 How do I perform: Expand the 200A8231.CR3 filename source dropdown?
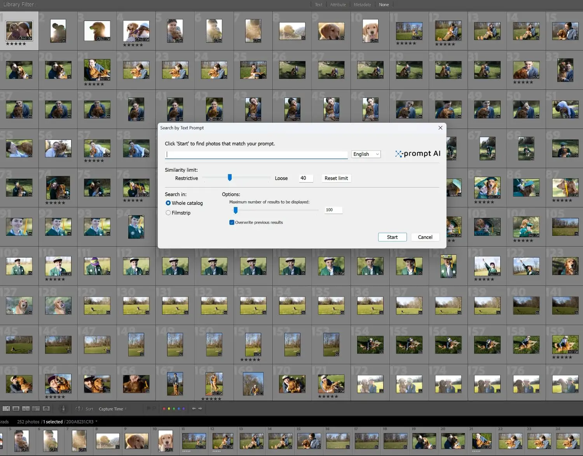tap(96, 422)
